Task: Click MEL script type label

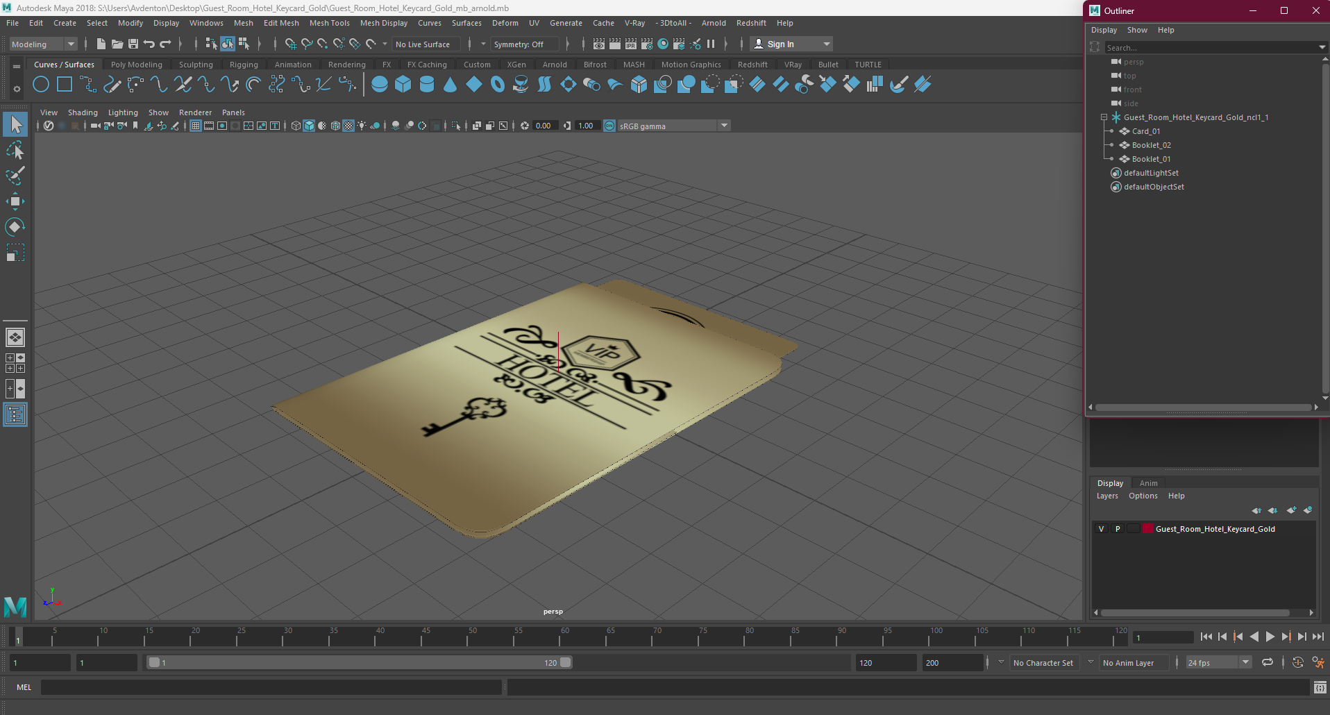Action: click(x=24, y=687)
